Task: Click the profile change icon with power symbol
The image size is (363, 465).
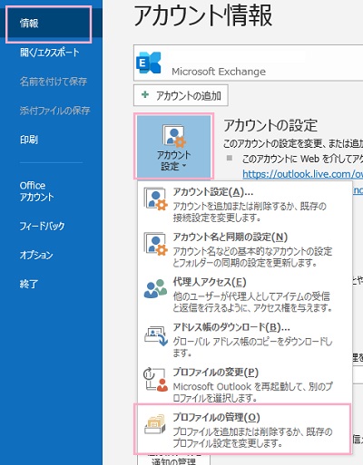Action: [155, 380]
